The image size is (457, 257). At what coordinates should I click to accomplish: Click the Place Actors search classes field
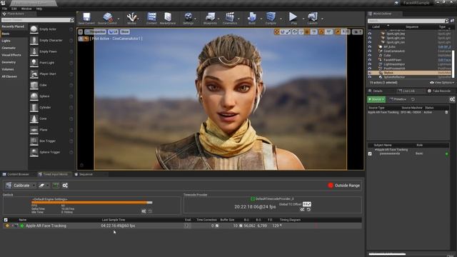click(38, 20)
